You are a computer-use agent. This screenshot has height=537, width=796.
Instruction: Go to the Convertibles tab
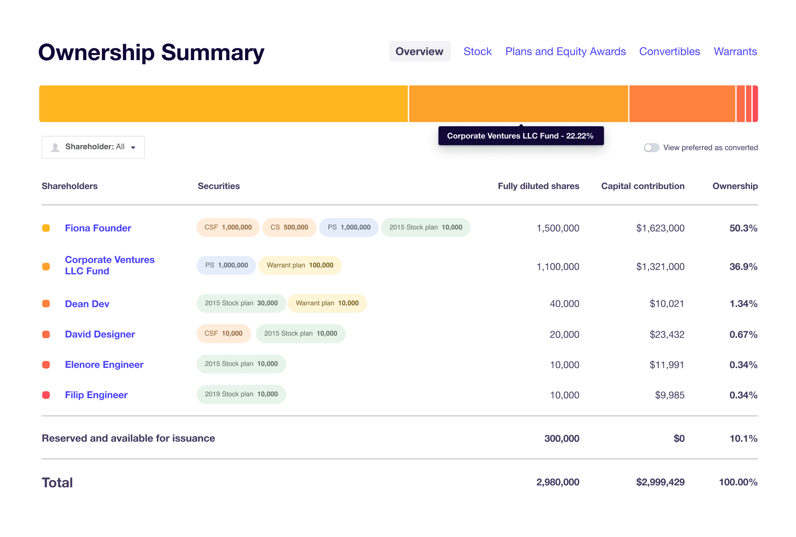coord(669,51)
